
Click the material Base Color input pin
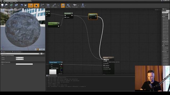click(104, 60)
